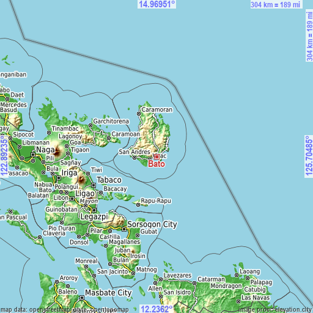Click the left longitude label 122.89235°
Screen dimensions: 313x313
pyautogui.click(x=4, y=156)
